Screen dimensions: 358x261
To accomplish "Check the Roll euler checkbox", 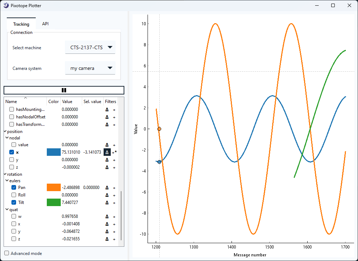I will click(x=14, y=195).
